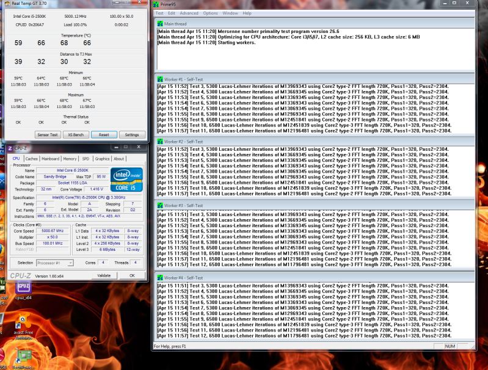Switch to the SPD tab in CPU-Z
The width and height of the screenshot is (488, 370).
click(x=86, y=159)
